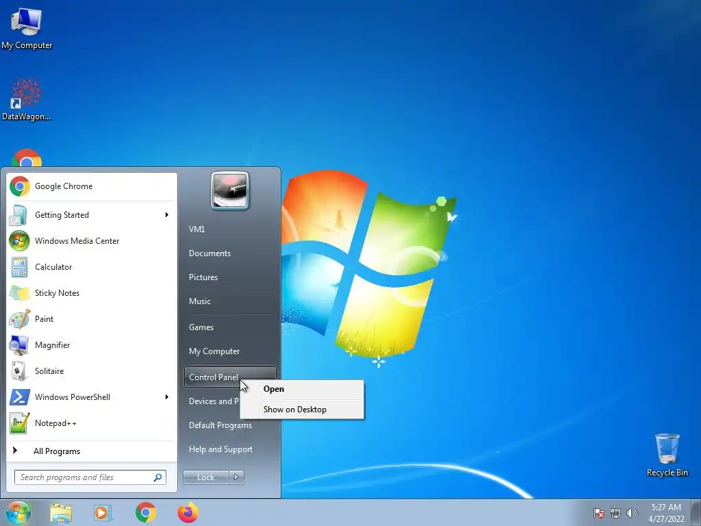The height and width of the screenshot is (526, 701).
Task: Open Windows Media Player taskbar icon
Action: [103, 512]
